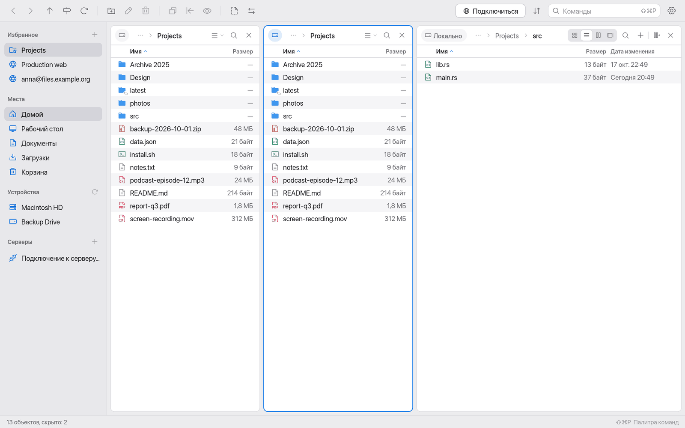Switch src pane to gallery view
Viewport: 685px width, 428px height.
[610, 36]
